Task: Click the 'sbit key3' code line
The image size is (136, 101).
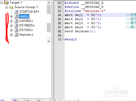Action: point(83,23)
